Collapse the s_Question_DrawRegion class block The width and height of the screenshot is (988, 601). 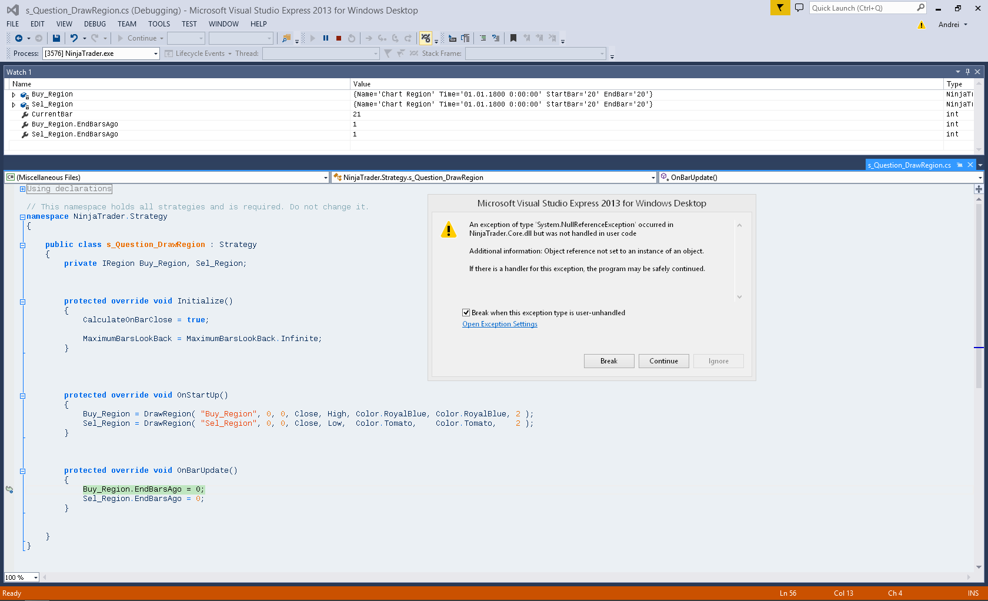coord(22,245)
